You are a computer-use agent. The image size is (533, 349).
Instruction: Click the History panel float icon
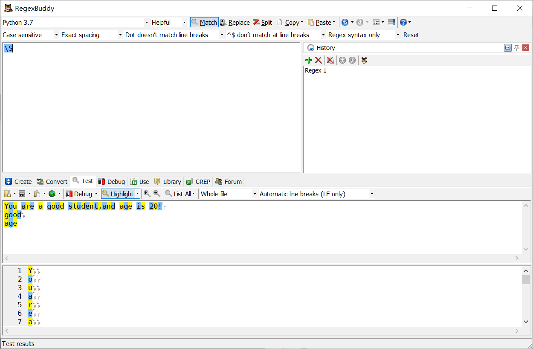[x=507, y=48]
